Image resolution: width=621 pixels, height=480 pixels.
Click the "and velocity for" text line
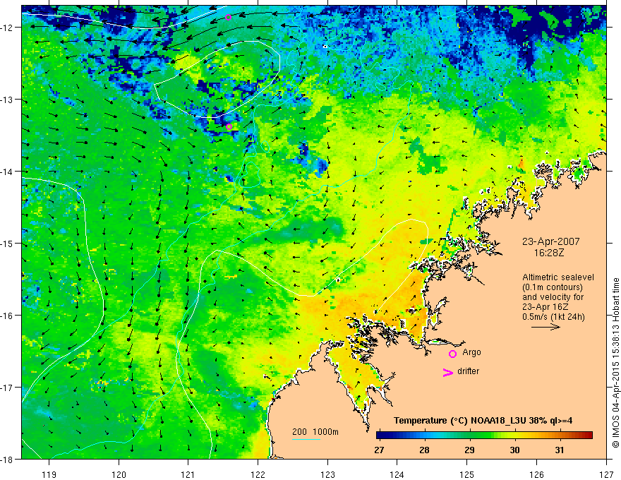click(553, 297)
